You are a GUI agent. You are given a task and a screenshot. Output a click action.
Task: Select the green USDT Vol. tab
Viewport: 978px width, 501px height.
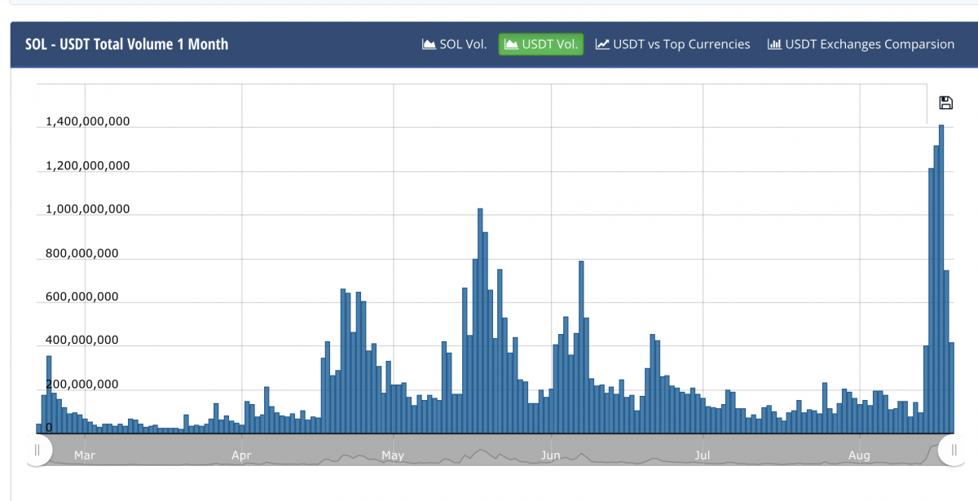(x=541, y=45)
